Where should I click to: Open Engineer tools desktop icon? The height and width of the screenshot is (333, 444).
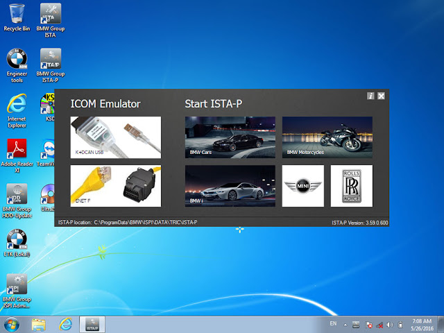point(17,66)
